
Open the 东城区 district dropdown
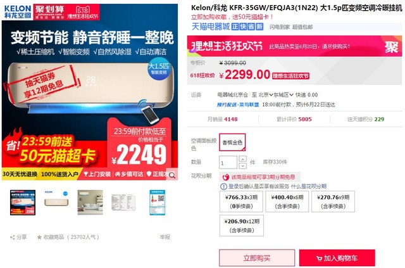283,95
